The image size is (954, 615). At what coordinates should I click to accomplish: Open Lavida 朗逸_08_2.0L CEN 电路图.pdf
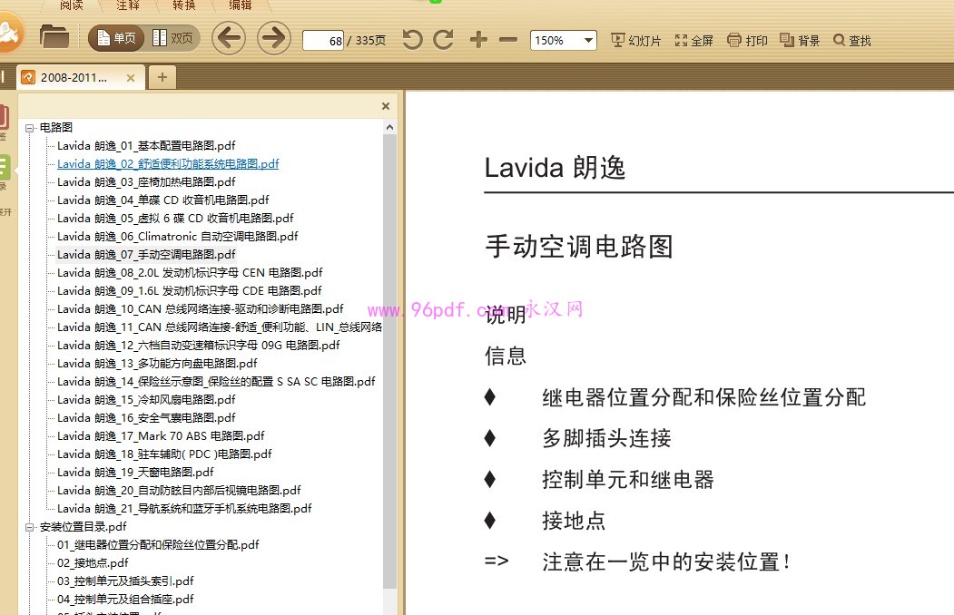click(190, 273)
